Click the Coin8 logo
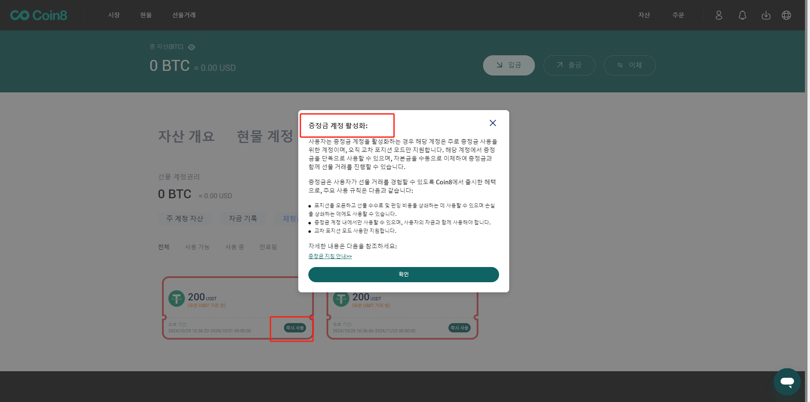Screen dimensions: 810x402 coord(38,15)
